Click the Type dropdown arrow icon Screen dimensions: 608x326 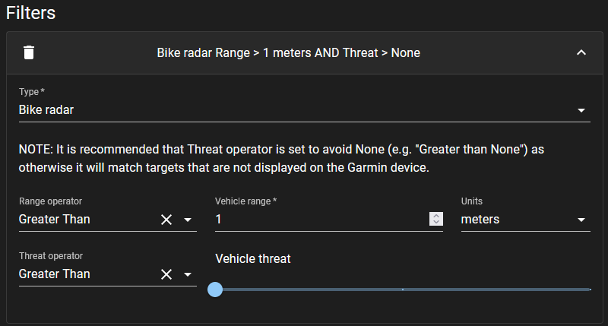tap(581, 110)
